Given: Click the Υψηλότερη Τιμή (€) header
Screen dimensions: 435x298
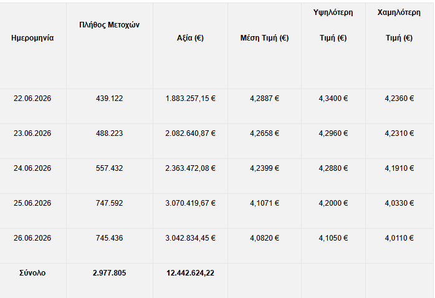Looking at the screenshot, I should [x=333, y=25].
